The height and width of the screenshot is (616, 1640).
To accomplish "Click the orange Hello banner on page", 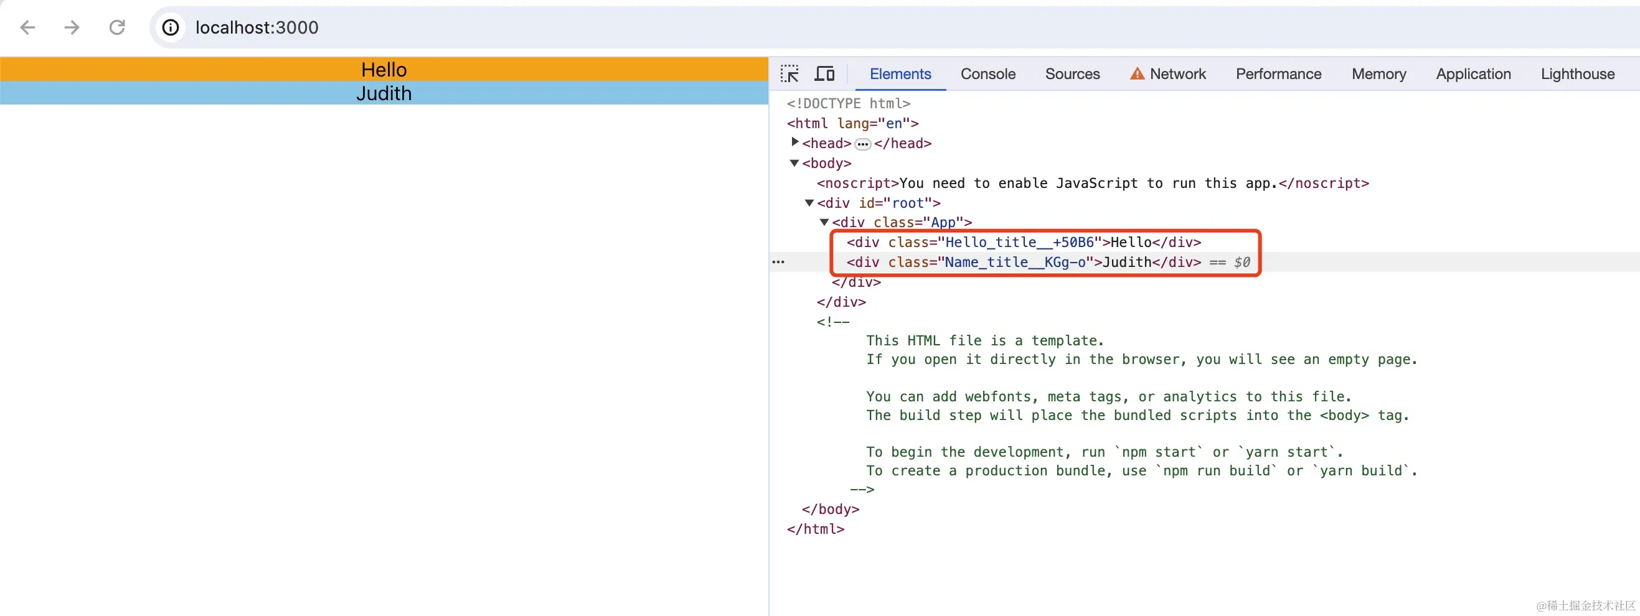I will (384, 69).
